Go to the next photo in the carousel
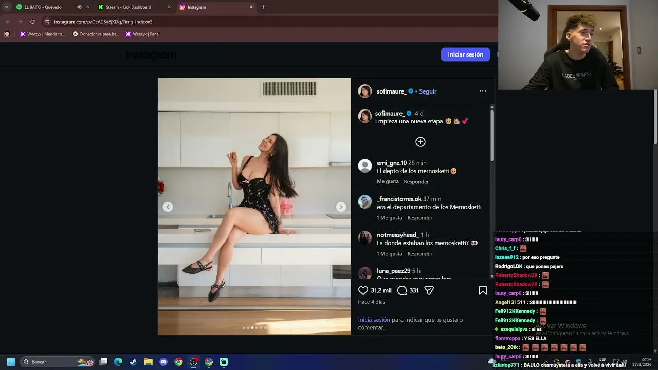This screenshot has height=370, width=658. pyautogui.click(x=341, y=207)
